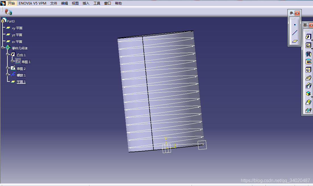
Task: Open the 工具 menu
Action: pyautogui.click(x=97, y=3)
